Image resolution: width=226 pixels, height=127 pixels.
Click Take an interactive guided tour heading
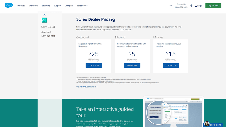click(105, 112)
